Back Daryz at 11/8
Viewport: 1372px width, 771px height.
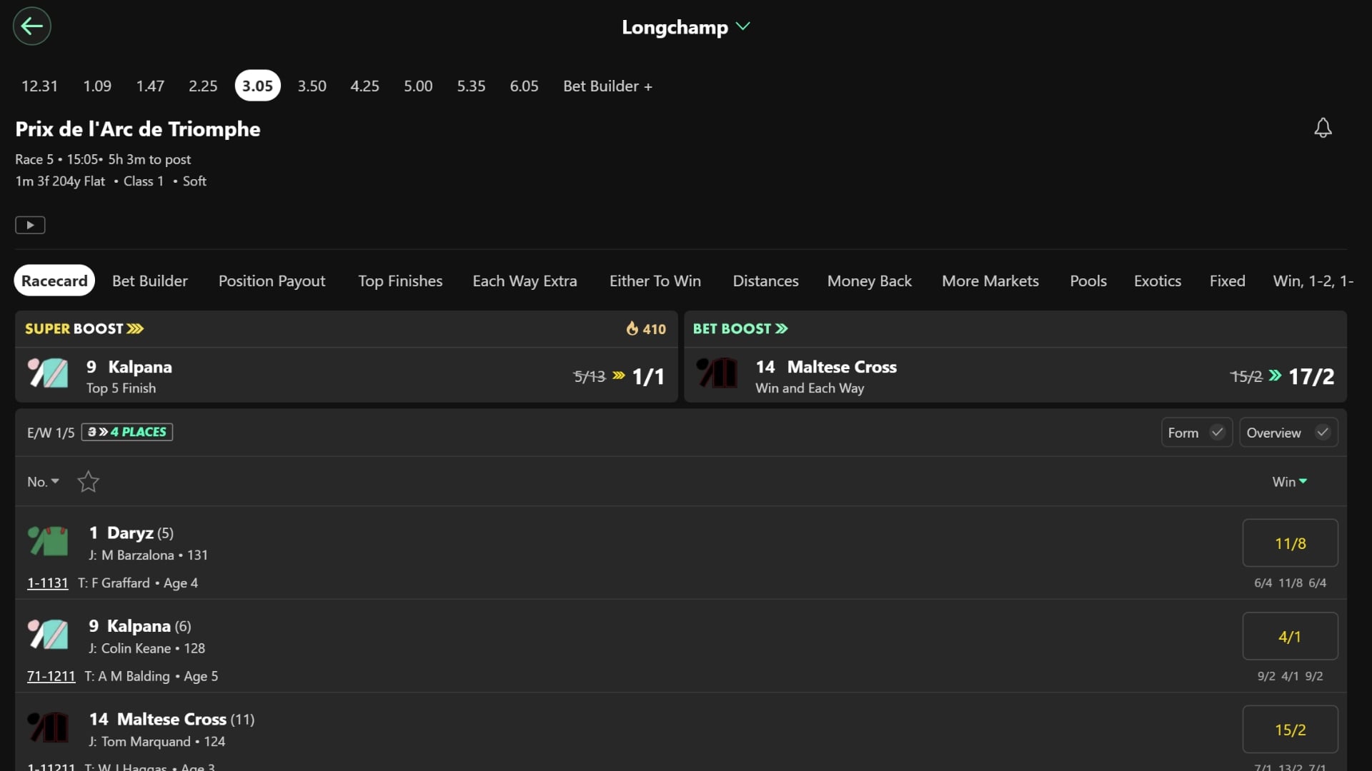pyautogui.click(x=1290, y=543)
